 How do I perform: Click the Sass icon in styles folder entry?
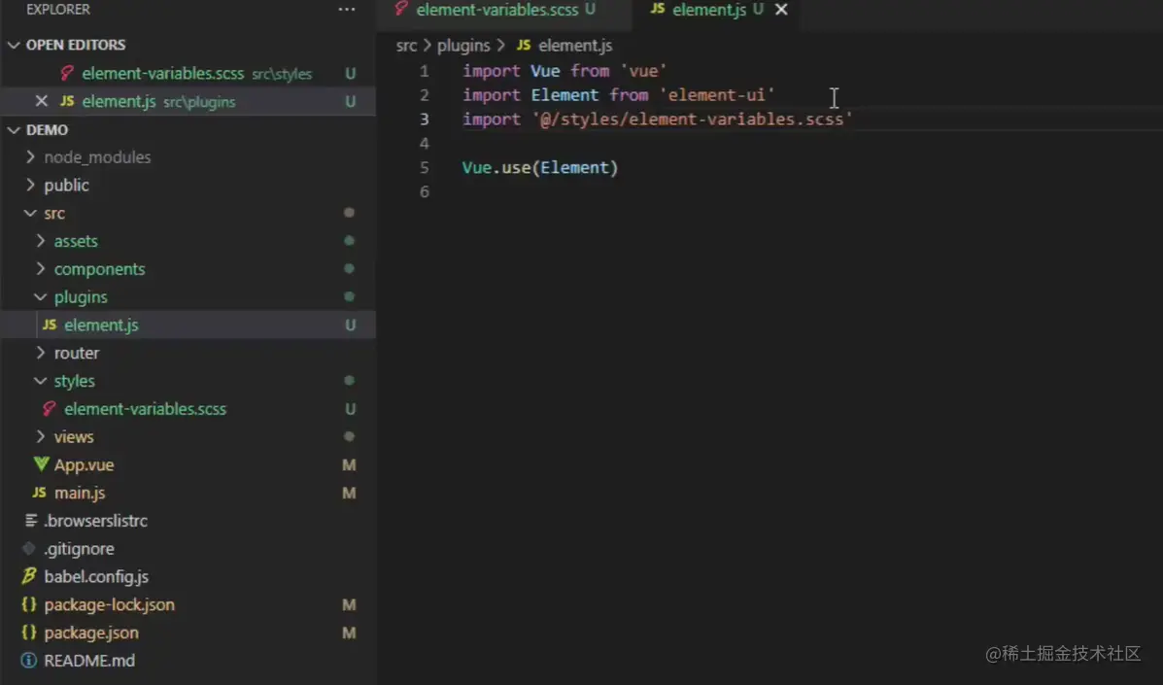49,408
